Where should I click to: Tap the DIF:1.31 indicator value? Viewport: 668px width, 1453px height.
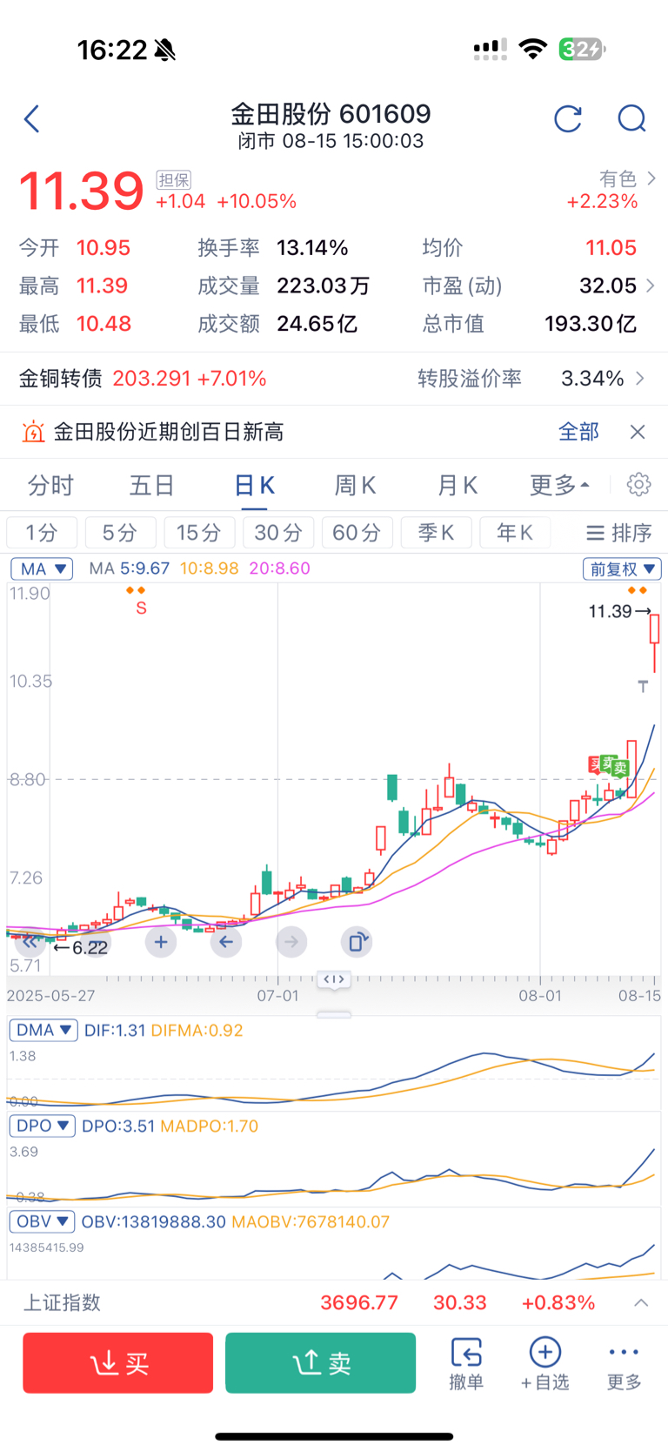pos(115,1030)
